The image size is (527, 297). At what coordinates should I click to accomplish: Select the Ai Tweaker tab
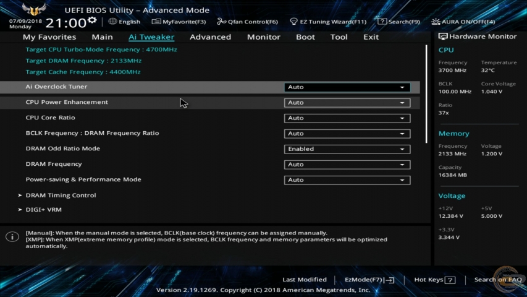[x=151, y=37]
